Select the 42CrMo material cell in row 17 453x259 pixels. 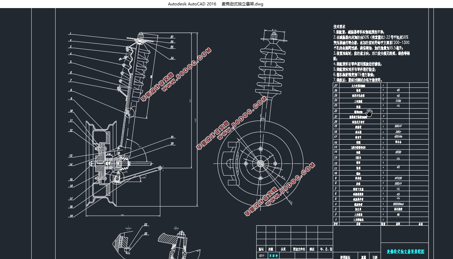(398, 137)
